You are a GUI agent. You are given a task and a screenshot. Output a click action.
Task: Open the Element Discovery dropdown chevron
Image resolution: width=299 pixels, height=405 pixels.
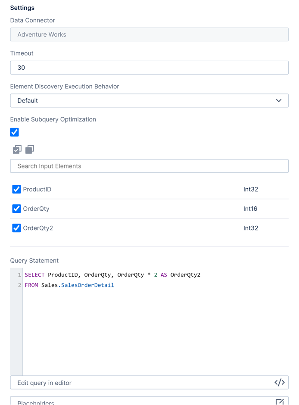click(x=280, y=100)
